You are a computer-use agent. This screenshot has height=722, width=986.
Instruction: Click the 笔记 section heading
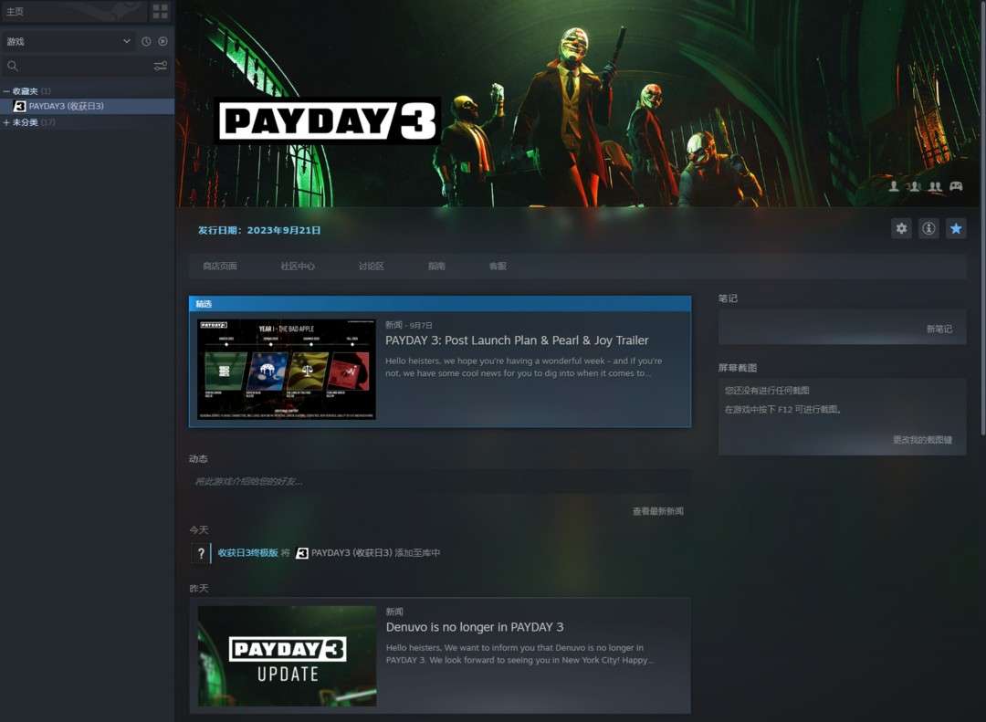click(728, 298)
